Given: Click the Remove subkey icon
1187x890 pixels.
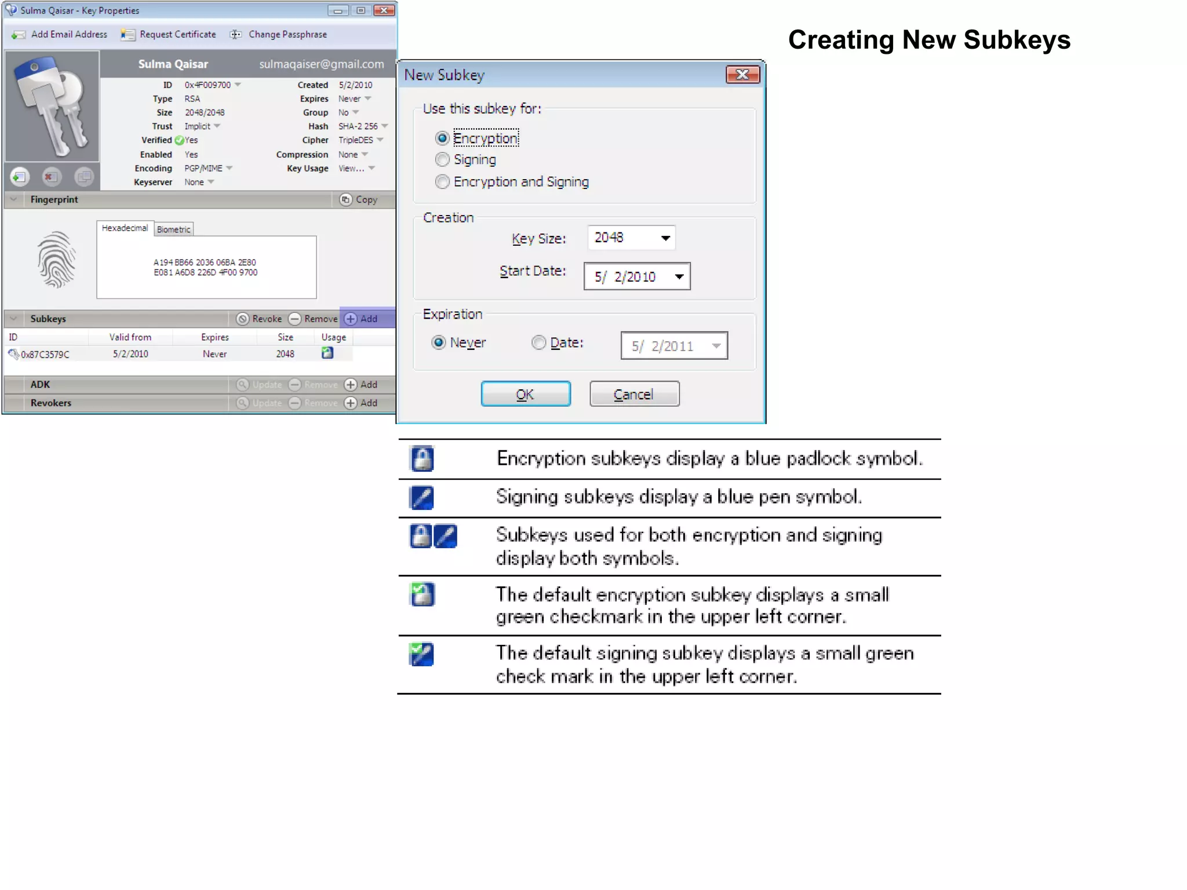Looking at the screenshot, I should point(294,319).
